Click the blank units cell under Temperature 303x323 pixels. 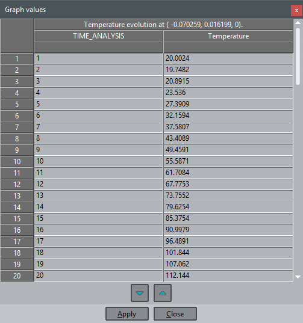click(228, 48)
